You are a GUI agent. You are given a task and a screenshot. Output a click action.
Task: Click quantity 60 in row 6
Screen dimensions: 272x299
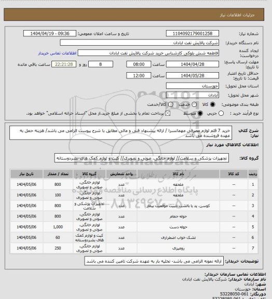point(58,238)
